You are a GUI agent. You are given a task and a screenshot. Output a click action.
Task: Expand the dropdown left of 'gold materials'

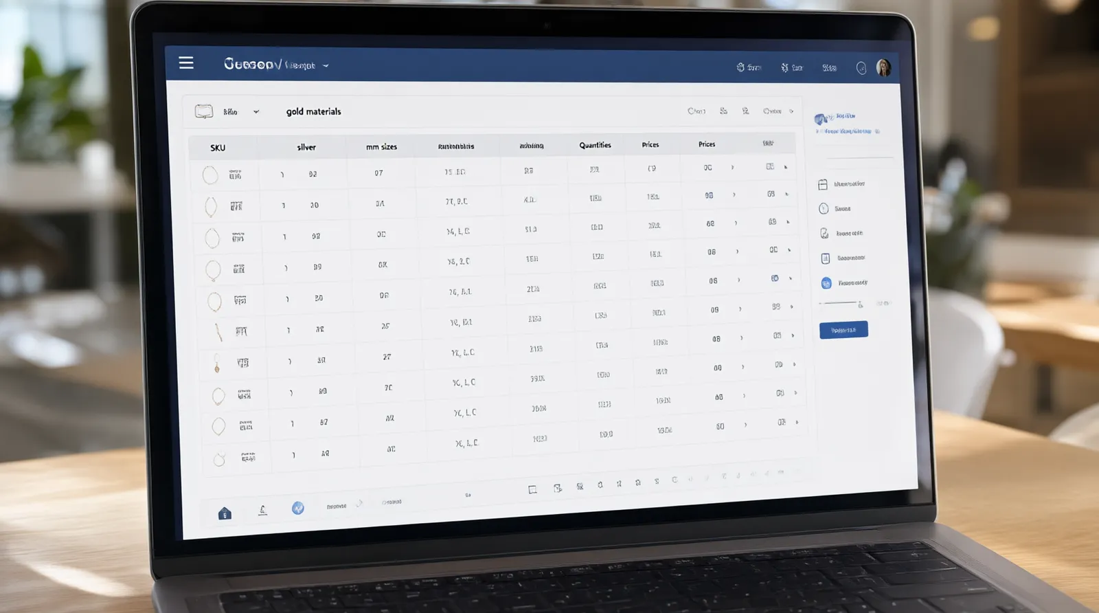pyautogui.click(x=256, y=111)
